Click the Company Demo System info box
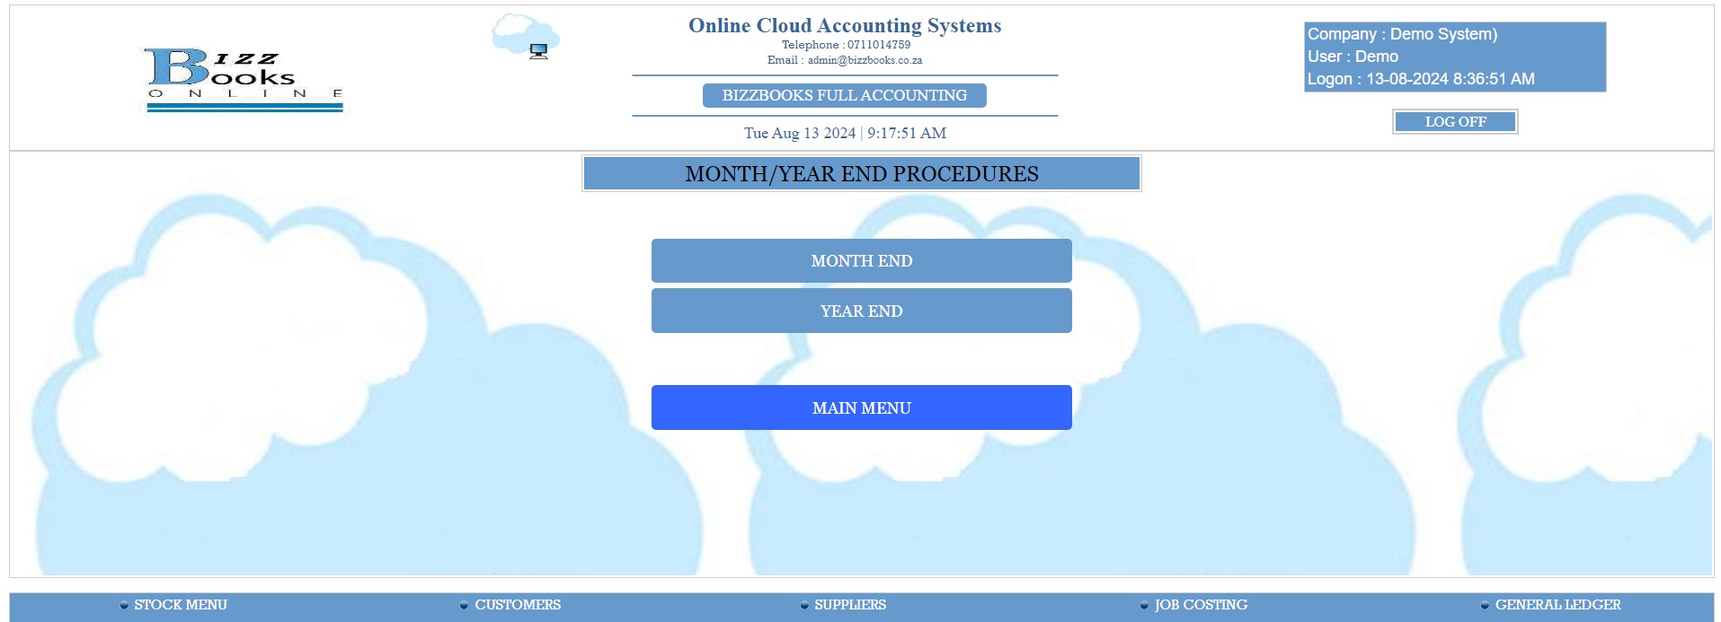The image size is (1721, 622). point(1454,57)
